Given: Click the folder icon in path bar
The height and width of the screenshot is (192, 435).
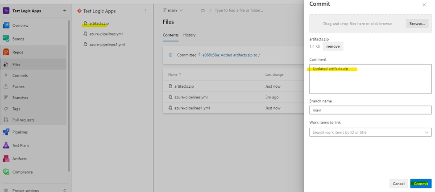Looking at the screenshot, I should coord(203,11).
